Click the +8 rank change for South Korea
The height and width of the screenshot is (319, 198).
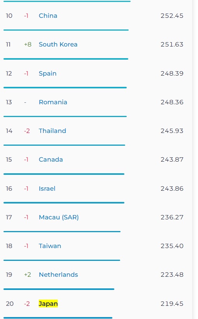(x=28, y=44)
